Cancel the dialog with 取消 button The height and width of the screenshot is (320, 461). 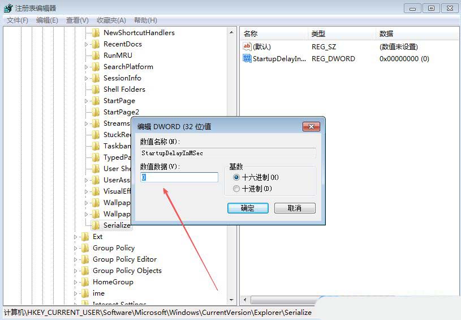tap(295, 208)
